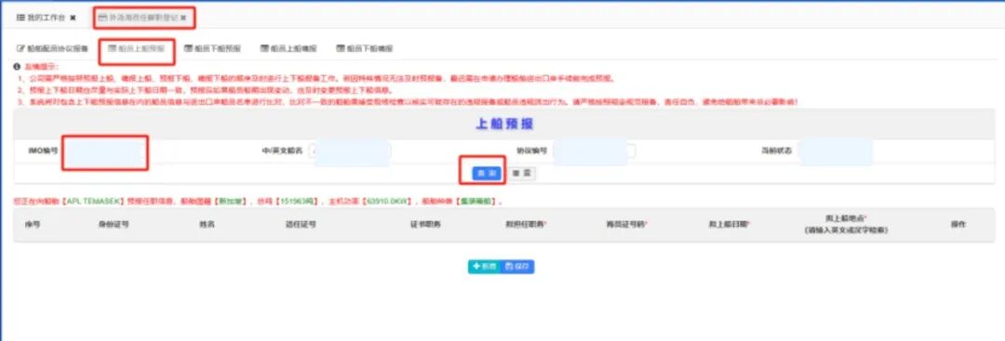Image resolution: width=1005 pixels, height=341 pixels.
Task: Click the IMO编号 input field
Action: pos(104,151)
